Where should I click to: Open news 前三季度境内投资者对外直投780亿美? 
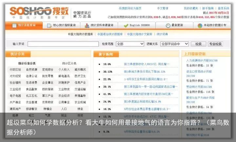[x=148, y=94]
